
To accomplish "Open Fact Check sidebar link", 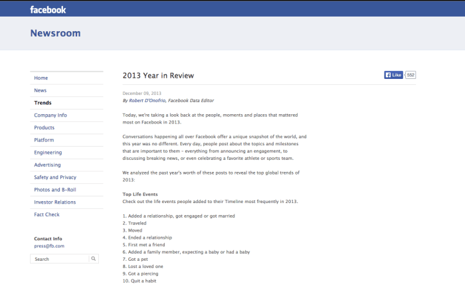I will click(47, 214).
